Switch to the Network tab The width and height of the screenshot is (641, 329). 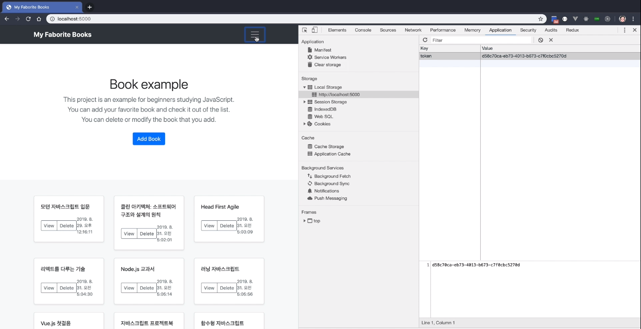[413, 30]
